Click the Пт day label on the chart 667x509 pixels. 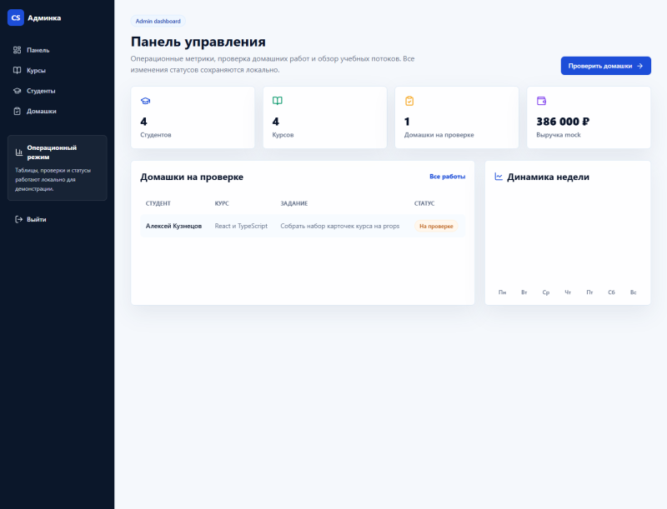click(x=589, y=292)
